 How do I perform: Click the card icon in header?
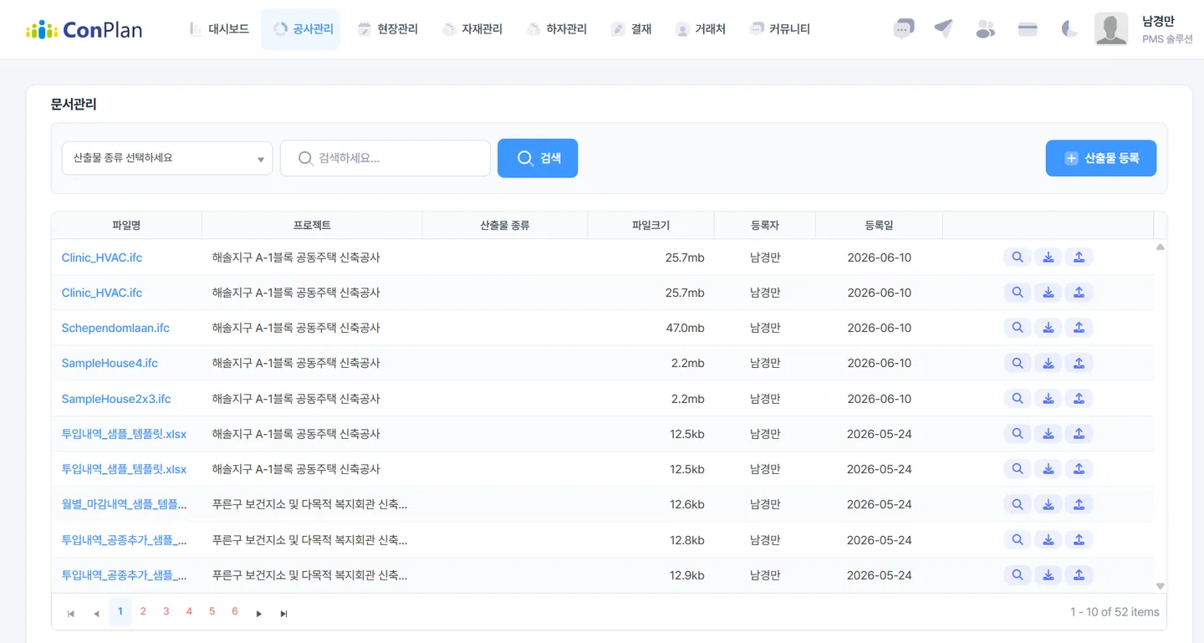click(x=1028, y=29)
